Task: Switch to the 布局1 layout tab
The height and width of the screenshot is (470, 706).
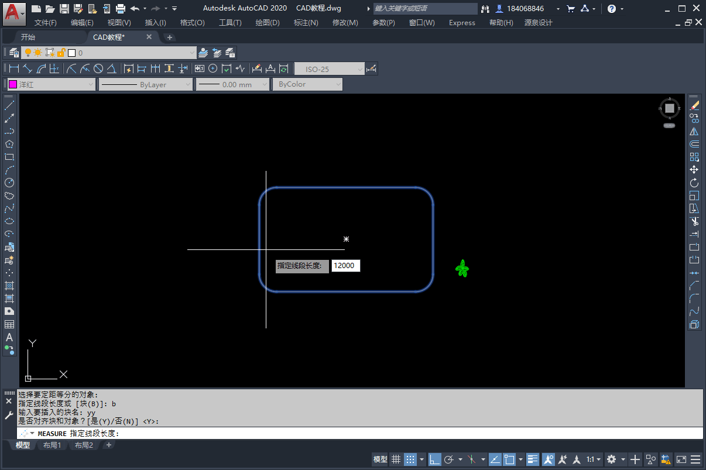Action: point(52,445)
